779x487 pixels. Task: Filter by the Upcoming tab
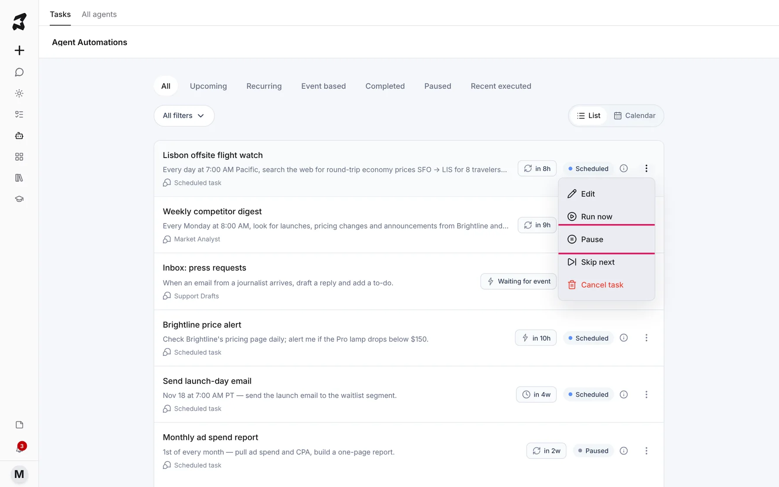point(208,86)
